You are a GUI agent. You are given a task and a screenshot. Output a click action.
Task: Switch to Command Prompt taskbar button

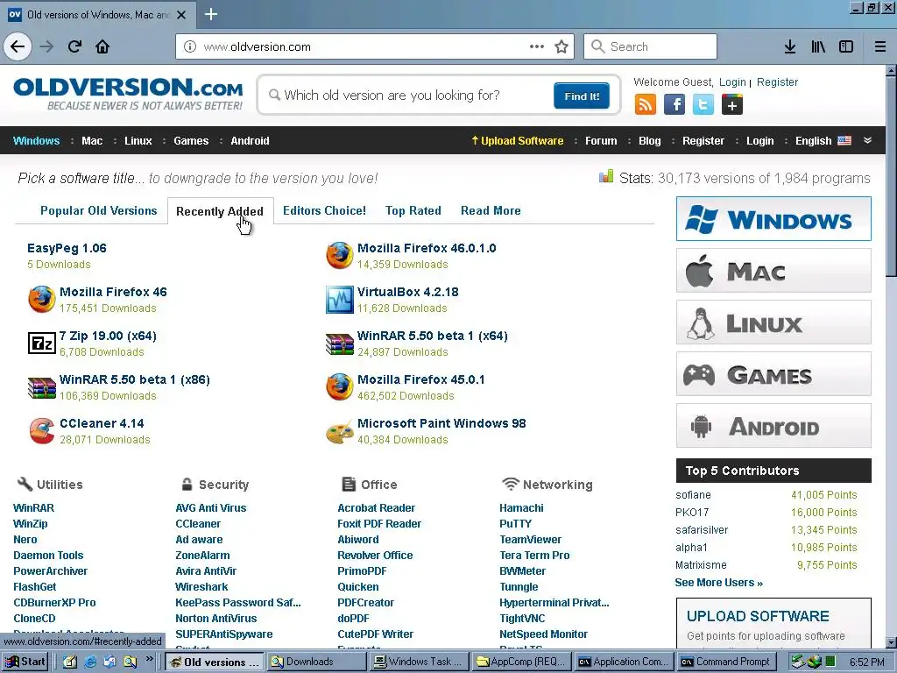(726, 662)
